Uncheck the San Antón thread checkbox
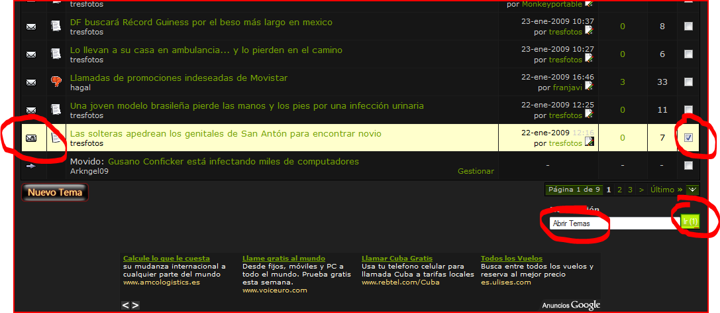 click(688, 137)
